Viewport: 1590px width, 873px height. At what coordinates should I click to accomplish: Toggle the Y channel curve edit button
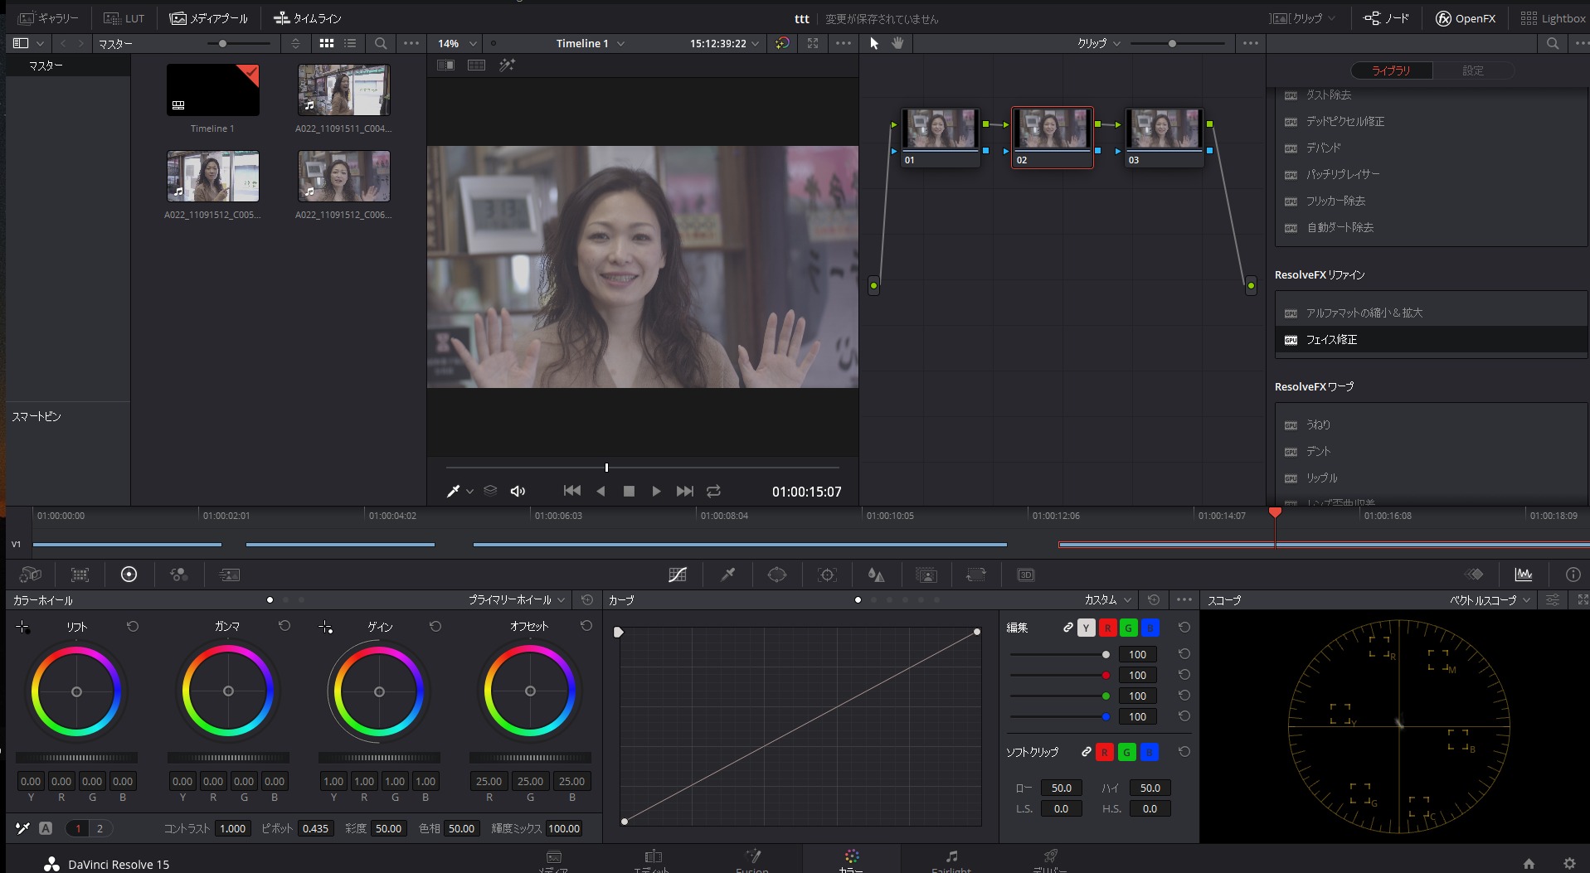pos(1086,628)
